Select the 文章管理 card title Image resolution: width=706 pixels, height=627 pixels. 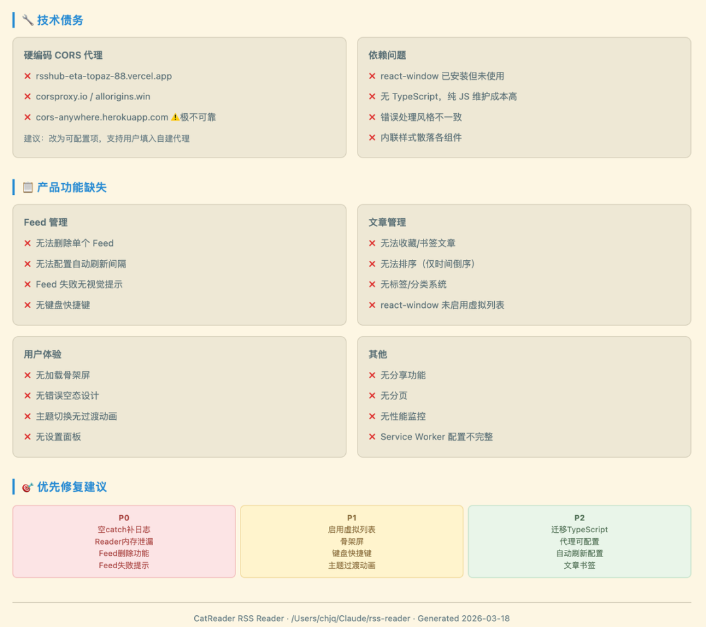coord(387,222)
